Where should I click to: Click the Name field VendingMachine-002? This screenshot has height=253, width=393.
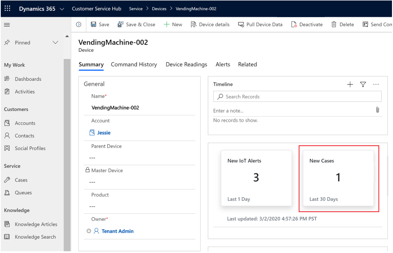pos(139,108)
